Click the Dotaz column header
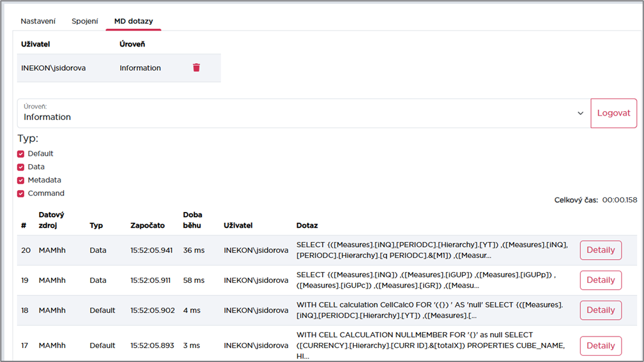 pos(307,225)
